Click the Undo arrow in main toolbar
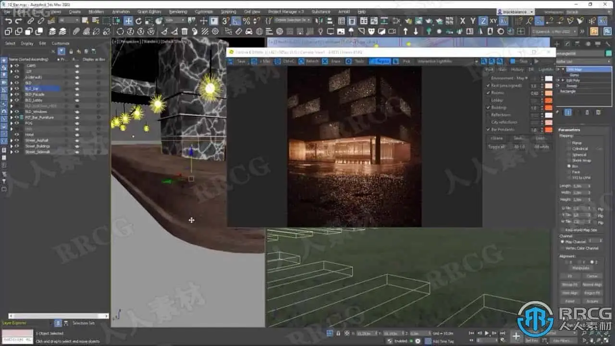Screen dimensions: 615x346 point(8,21)
